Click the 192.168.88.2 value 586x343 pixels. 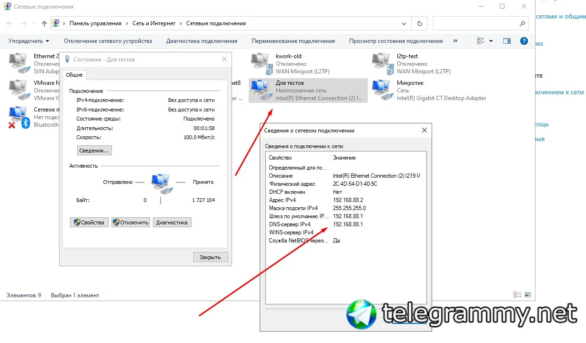pyautogui.click(x=348, y=200)
